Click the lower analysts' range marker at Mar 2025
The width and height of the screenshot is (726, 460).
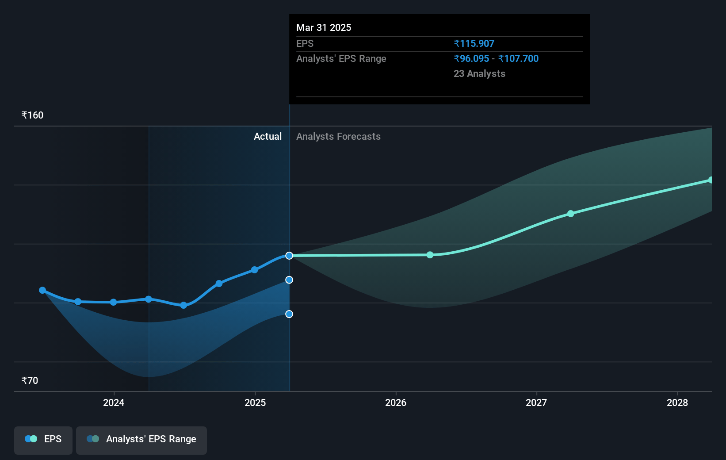point(289,314)
